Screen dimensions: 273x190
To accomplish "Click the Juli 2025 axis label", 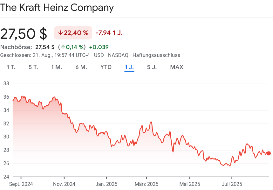I will point(232,184).
